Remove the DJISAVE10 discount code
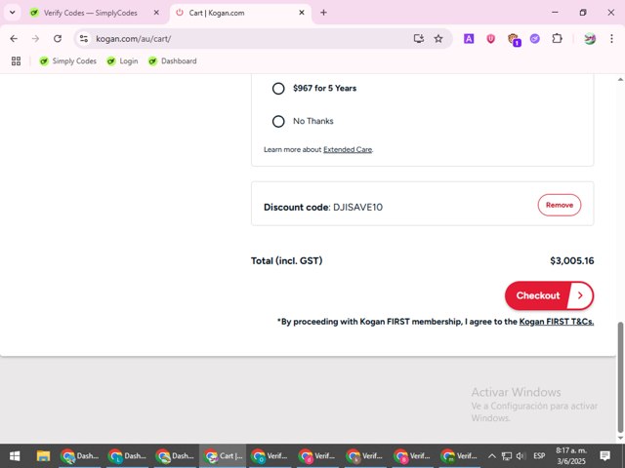The width and height of the screenshot is (625, 468). [x=560, y=205]
